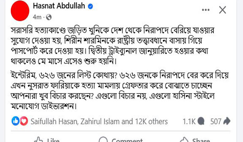
Task: Open the three-dot post options menu
Action: click(x=205, y=10)
